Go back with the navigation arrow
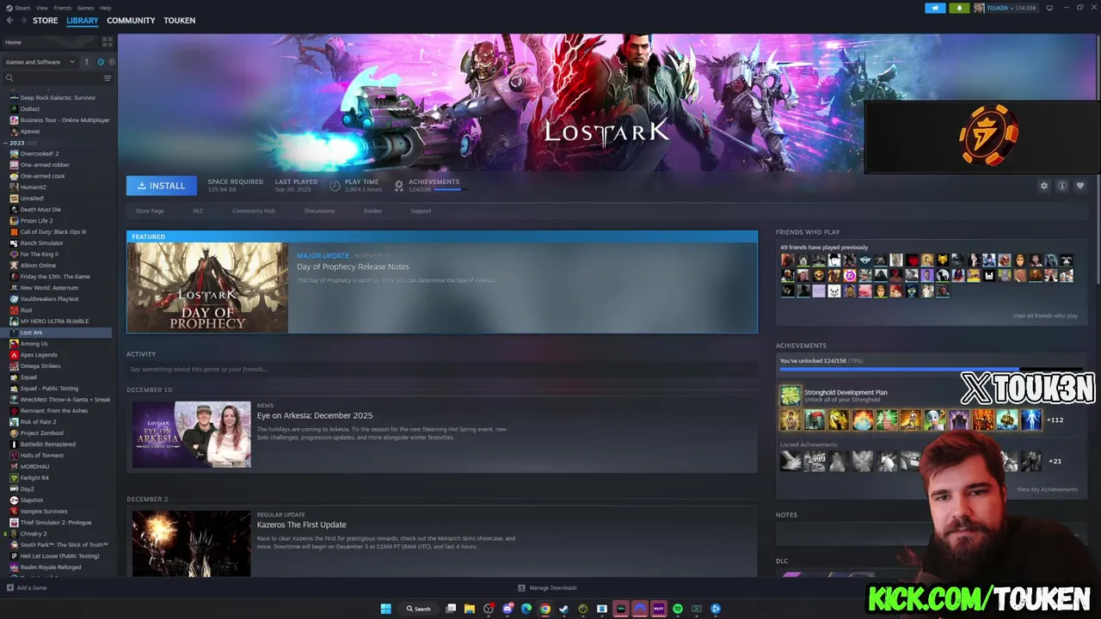Image resolution: width=1101 pixels, height=619 pixels. [x=10, y=21]
